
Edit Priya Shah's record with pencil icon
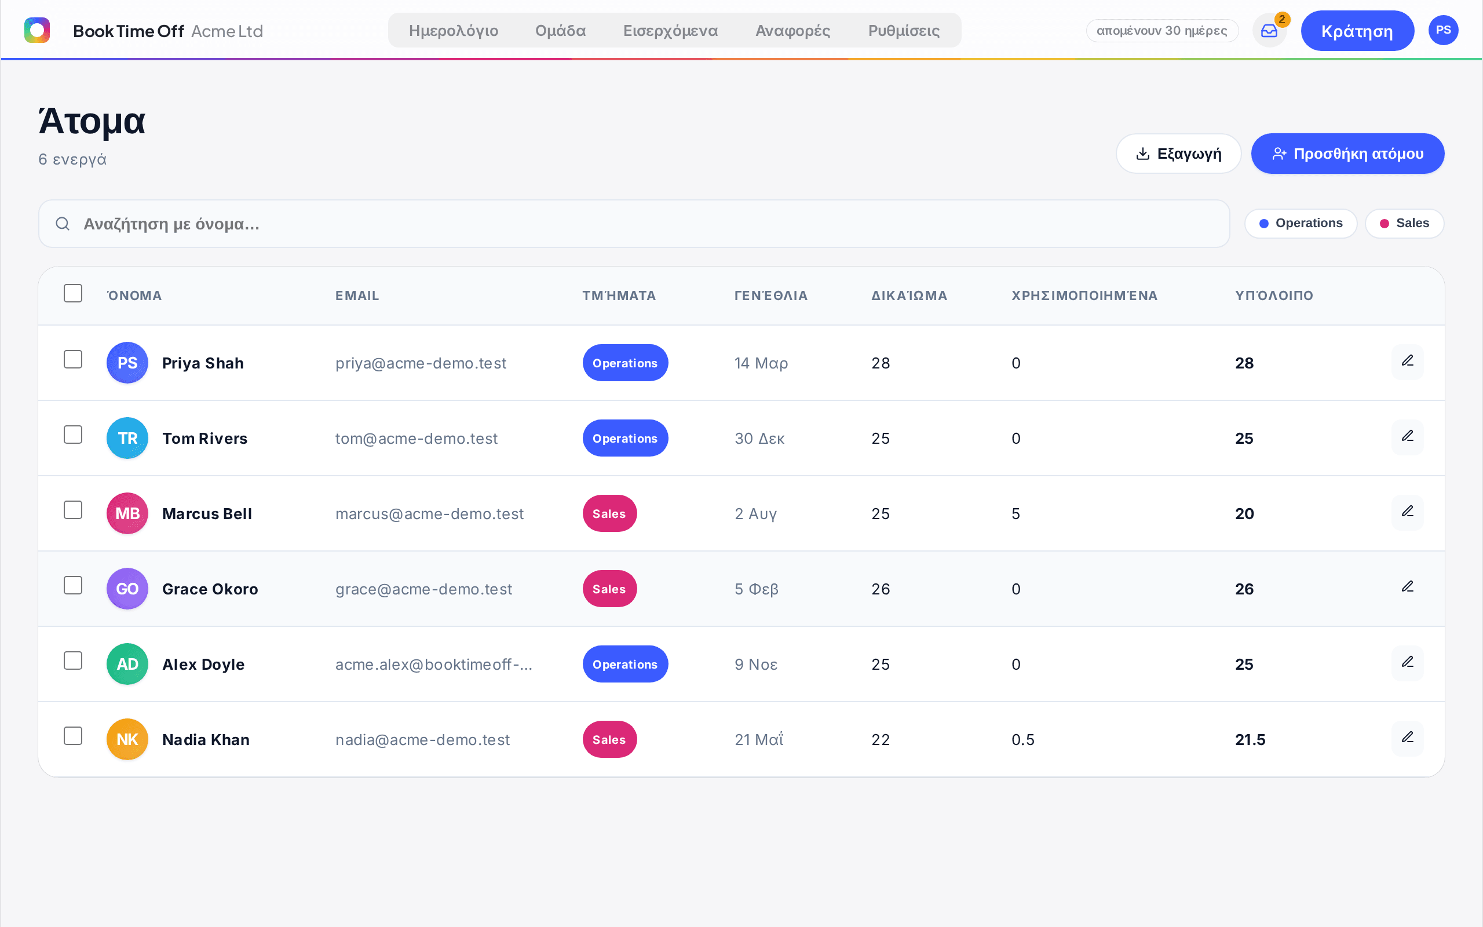coord(1408,362)
